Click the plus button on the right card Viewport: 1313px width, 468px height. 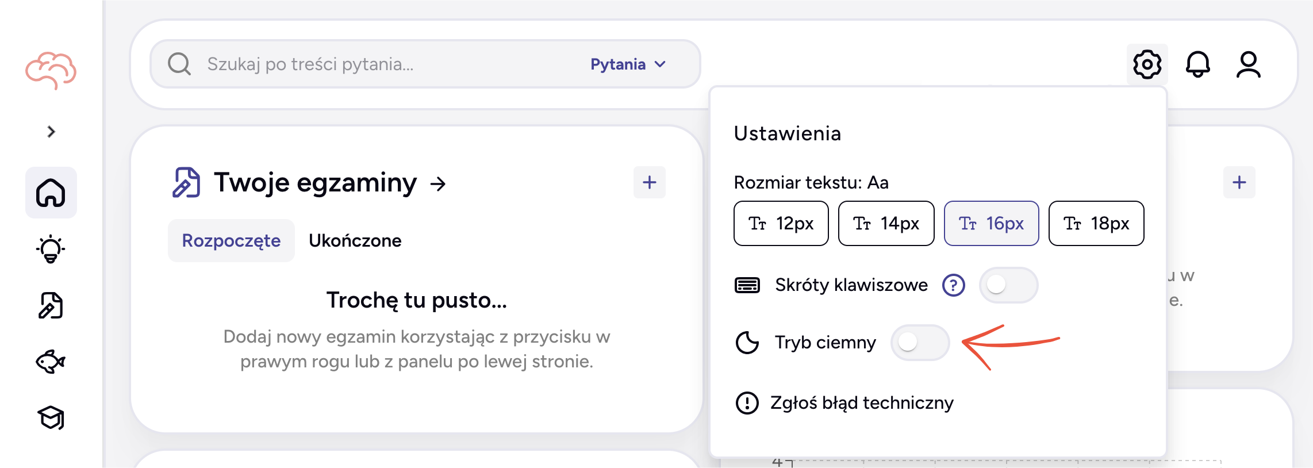point(1239,182)
